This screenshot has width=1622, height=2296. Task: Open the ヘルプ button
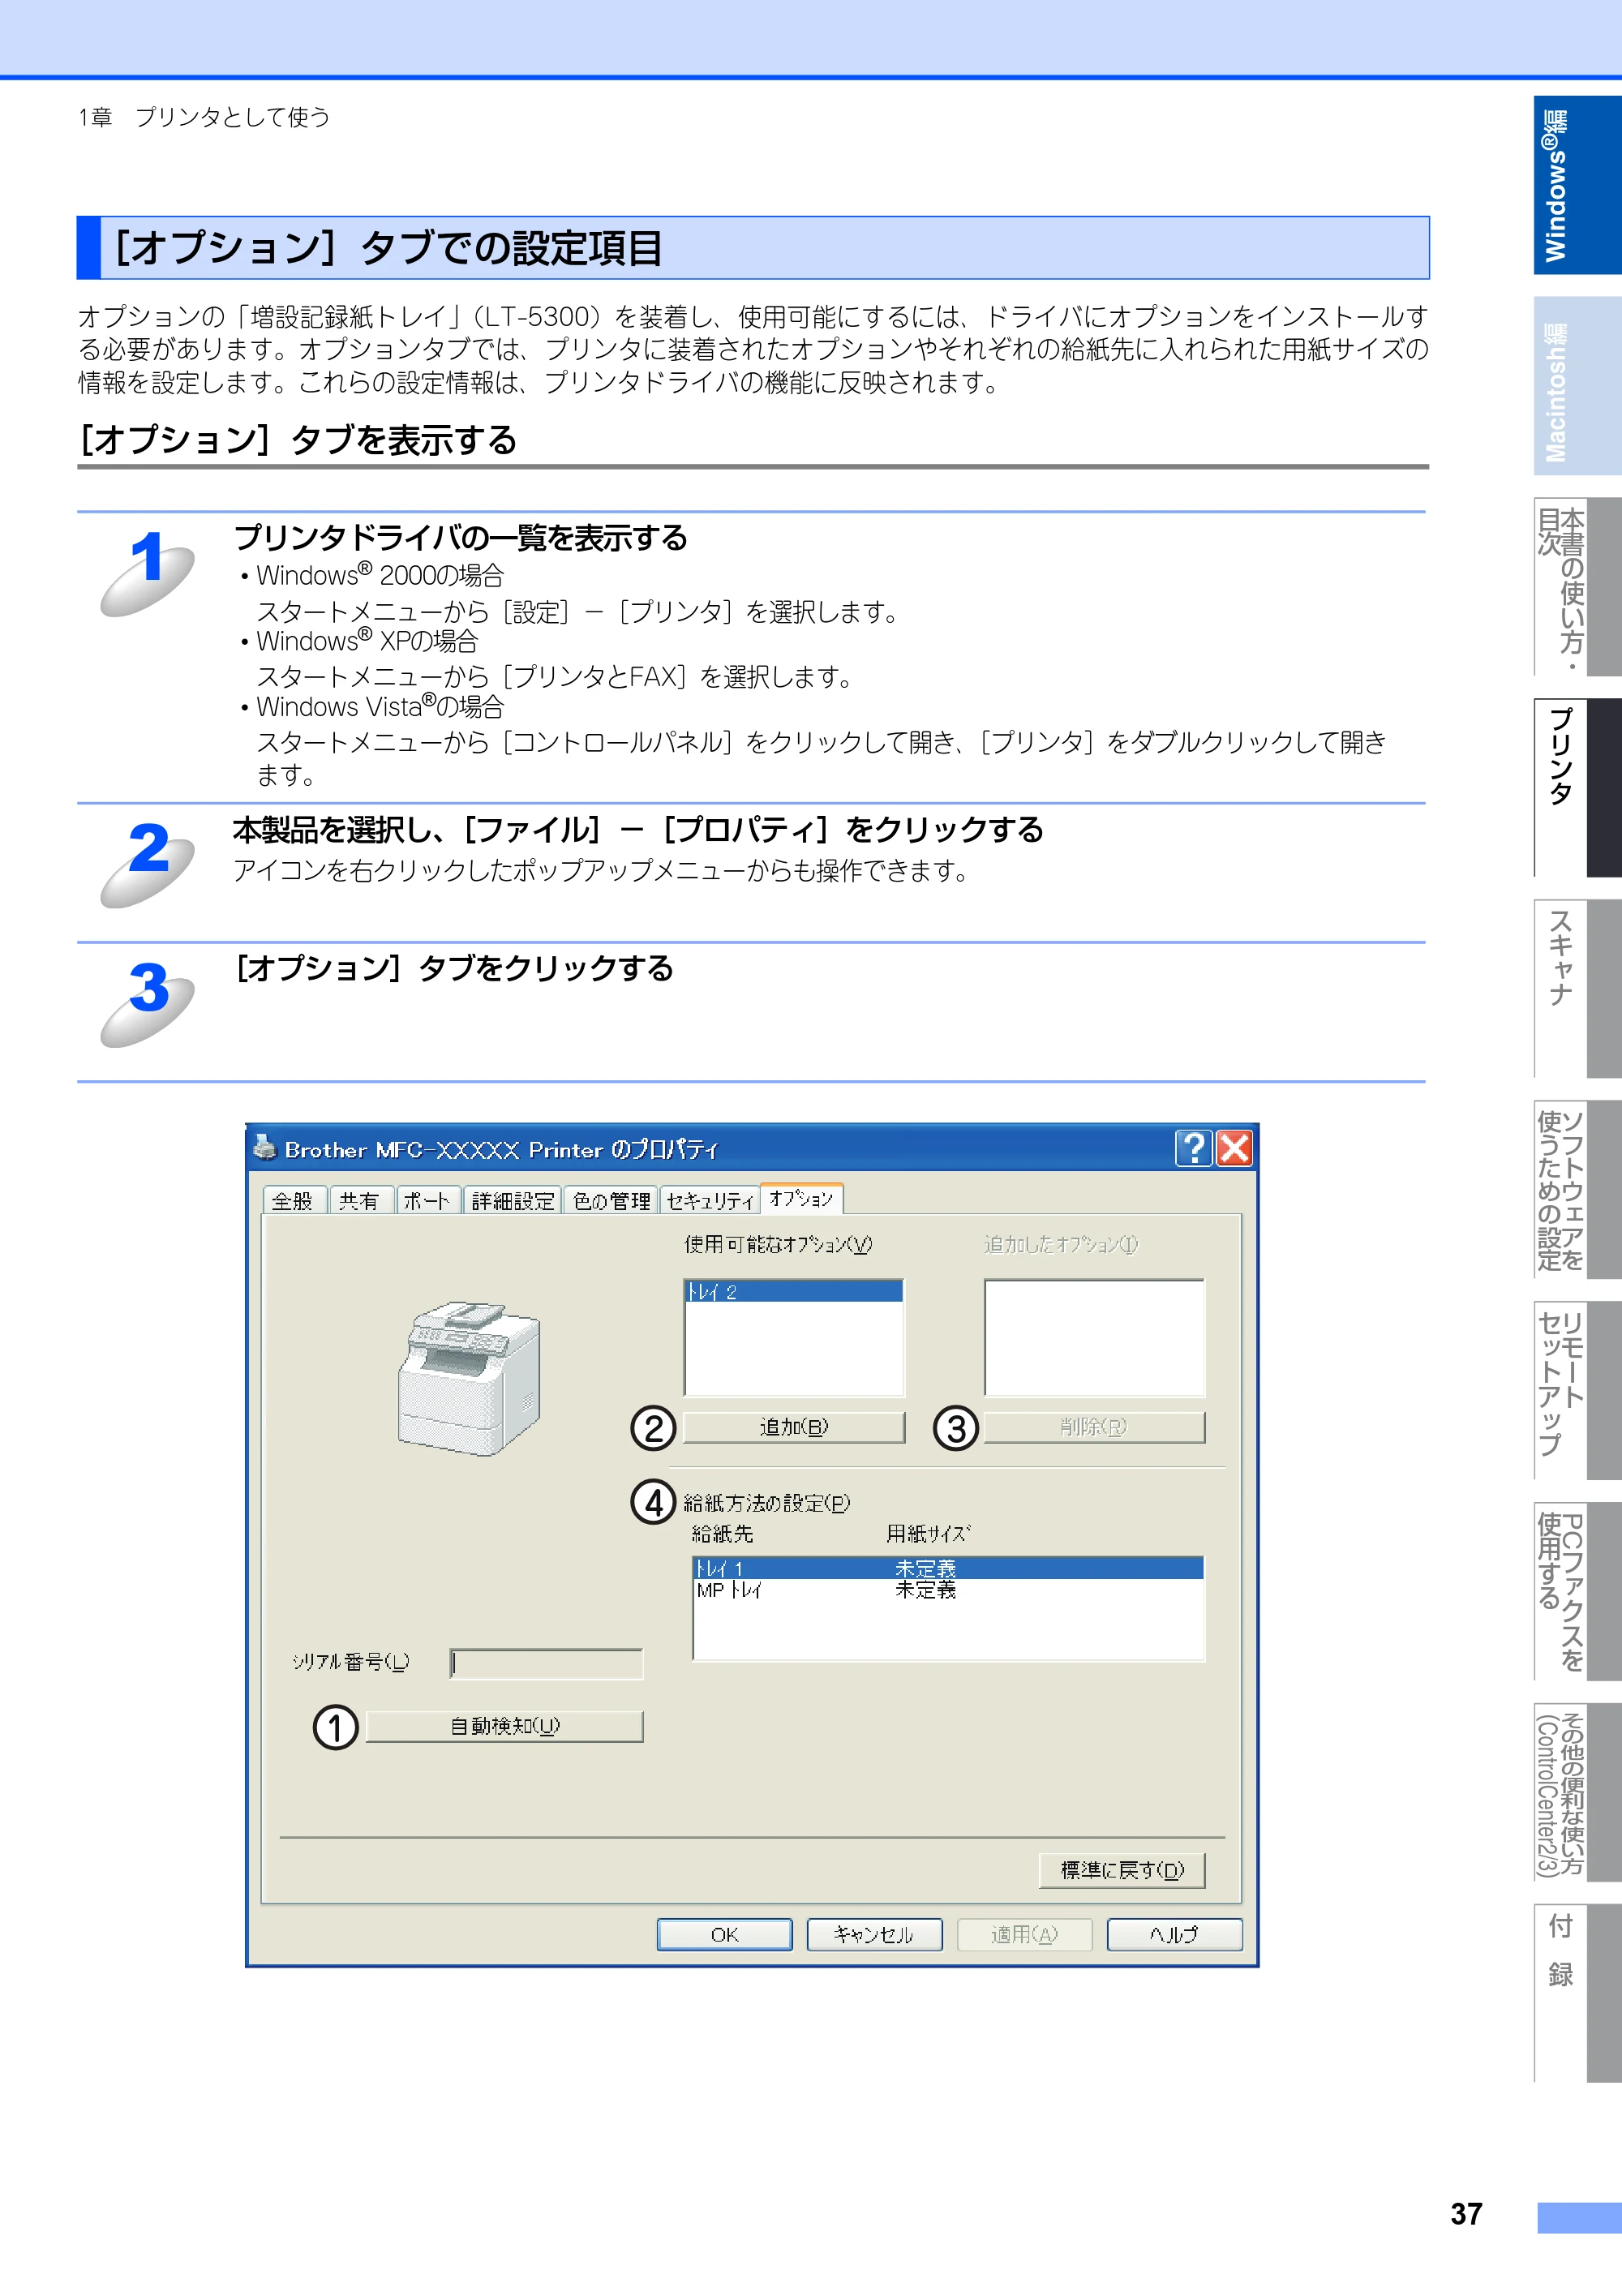[x=1174, y=1935]
